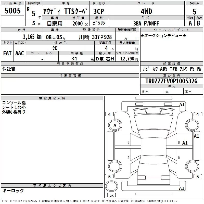Click the A1 mark on front bumper
This screenshot has width=204, height=204.
(x=182, y=104)
